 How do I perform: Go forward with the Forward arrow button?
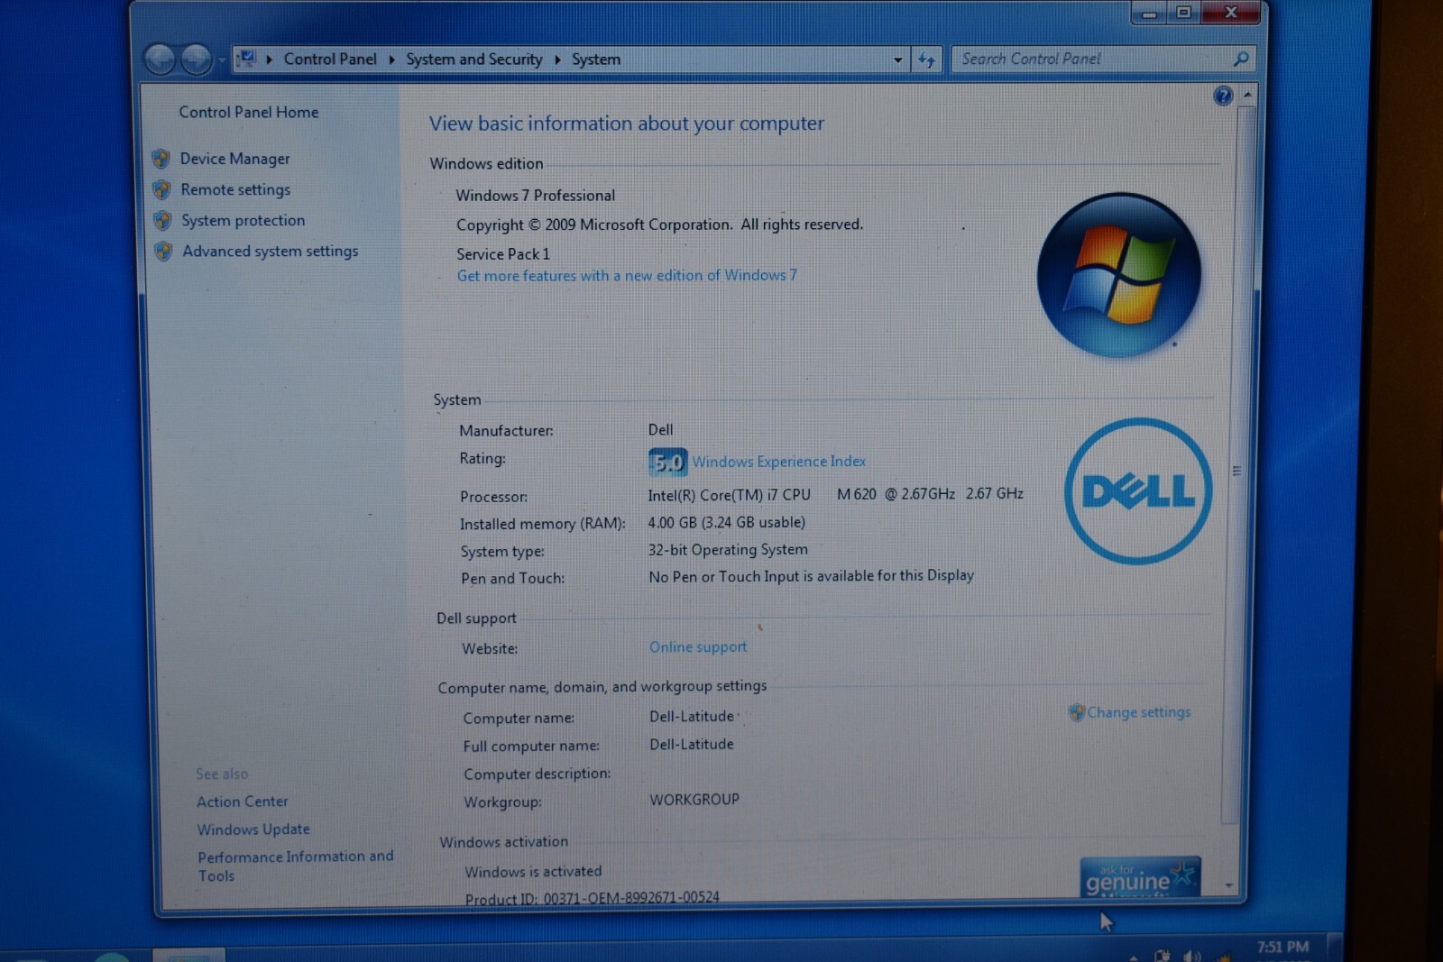(197, 60)
